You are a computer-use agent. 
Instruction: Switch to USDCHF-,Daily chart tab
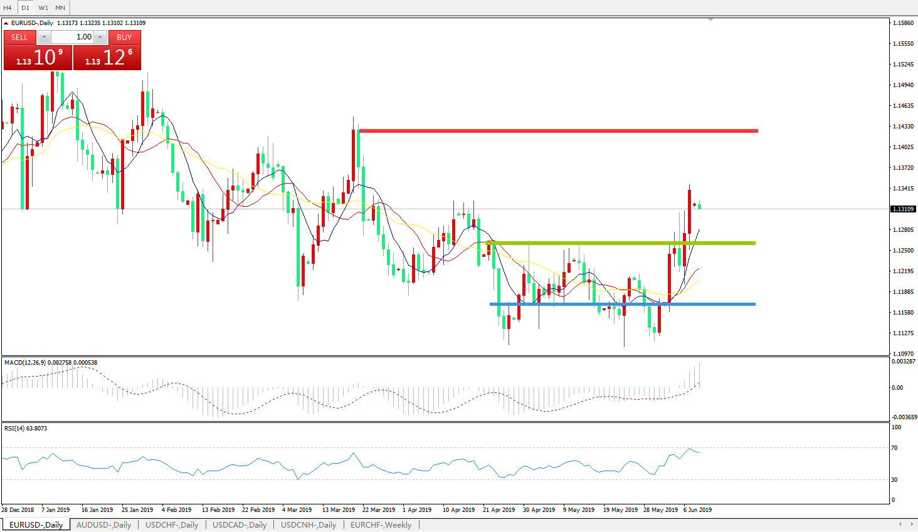(172, 525)
